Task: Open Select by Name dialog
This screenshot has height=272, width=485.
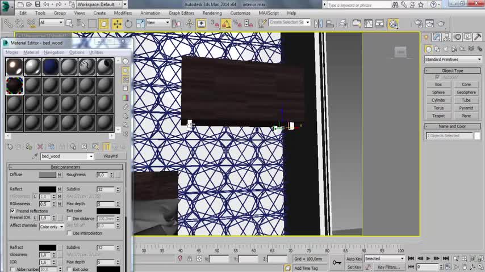Action: [x=81, y=24]
